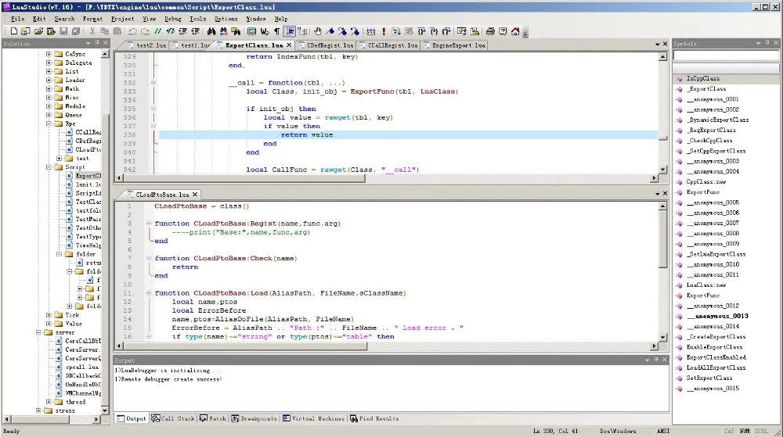The image size is (783, 437).
Task: Collapse the Script folder in Solution tree
Action: point(49,167)
